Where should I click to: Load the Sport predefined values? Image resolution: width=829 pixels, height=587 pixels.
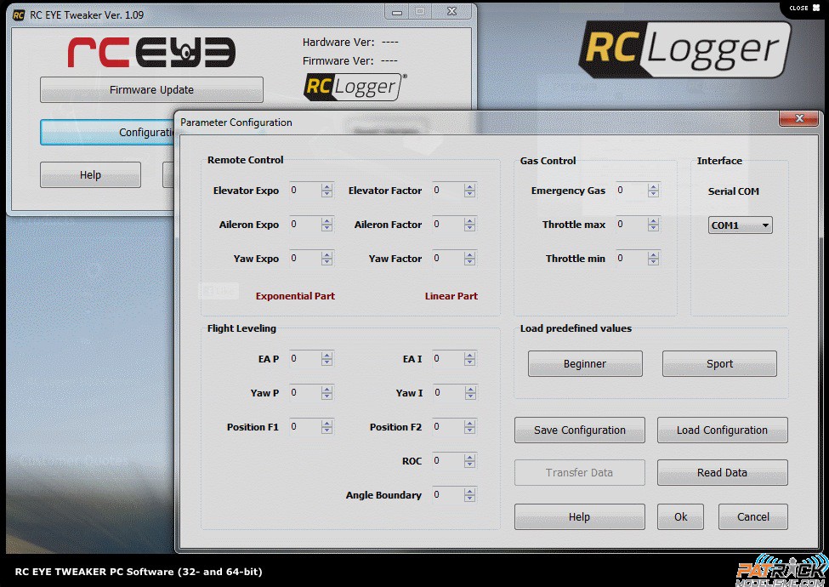(x=719, y=364)
